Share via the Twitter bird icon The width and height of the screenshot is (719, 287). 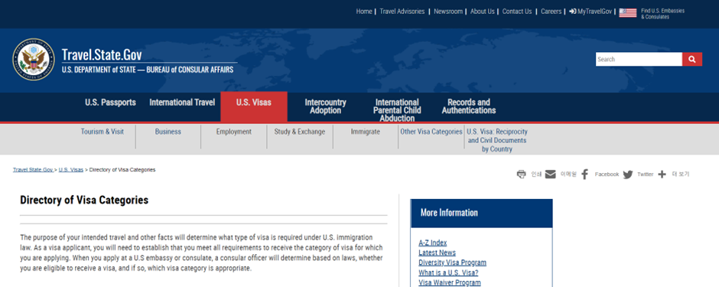click(628, 174)
